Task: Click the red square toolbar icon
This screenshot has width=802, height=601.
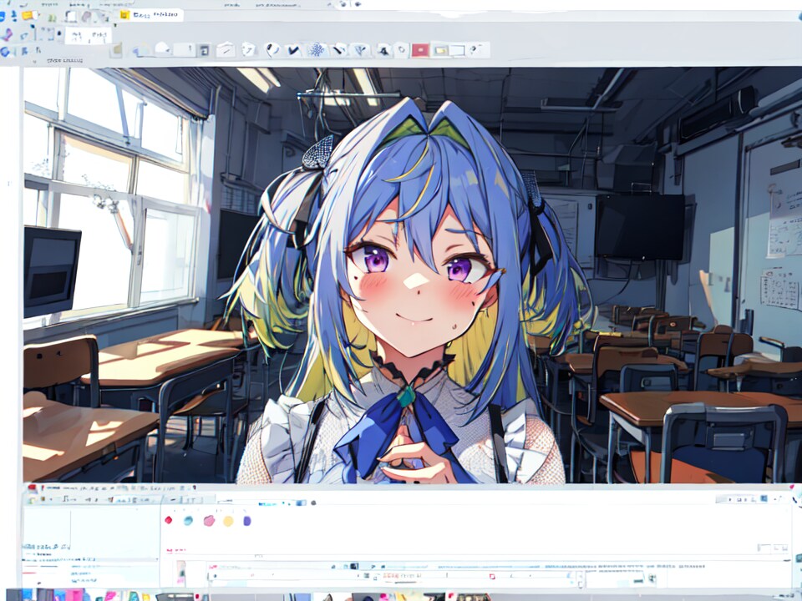Action: [x=420, y=50]
